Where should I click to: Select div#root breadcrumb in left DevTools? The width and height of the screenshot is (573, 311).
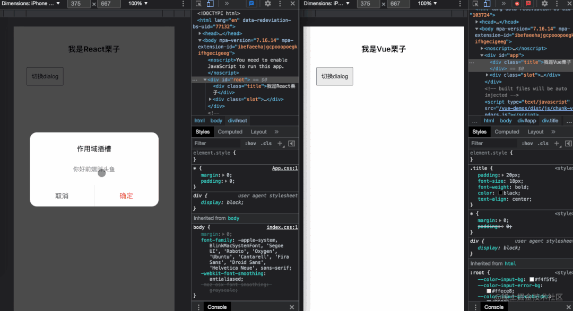click(x=238, y=120)
